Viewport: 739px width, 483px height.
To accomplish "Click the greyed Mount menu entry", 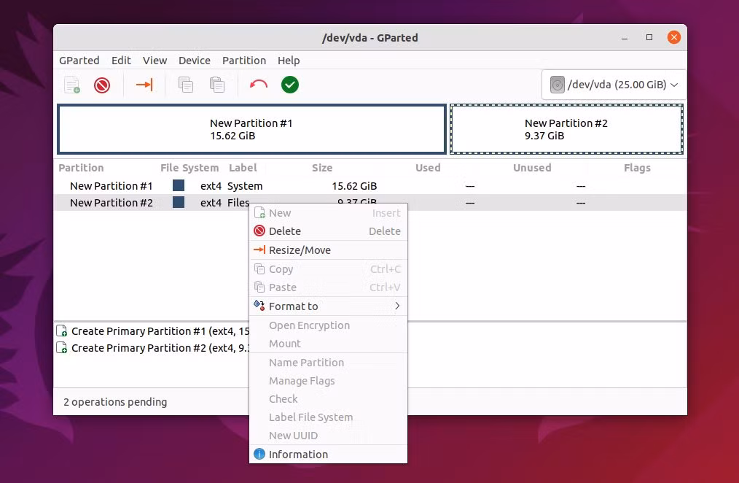I will 328,344.
